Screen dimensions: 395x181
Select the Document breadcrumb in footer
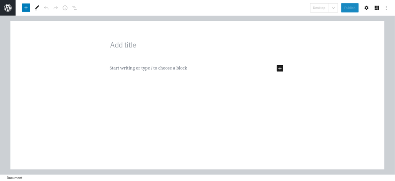(15, 178)
